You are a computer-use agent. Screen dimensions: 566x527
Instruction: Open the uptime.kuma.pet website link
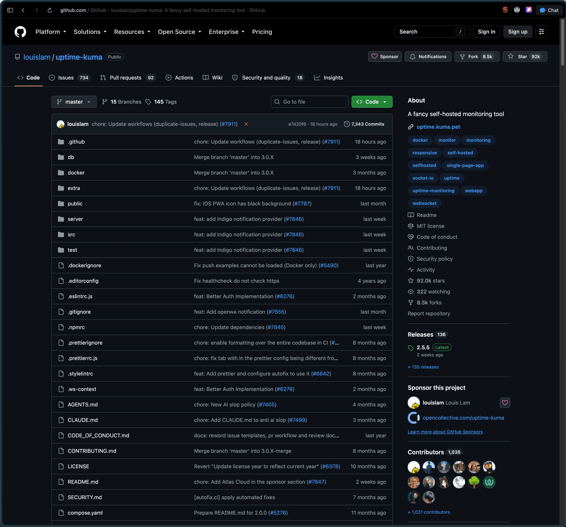click(x=438, y=127)
